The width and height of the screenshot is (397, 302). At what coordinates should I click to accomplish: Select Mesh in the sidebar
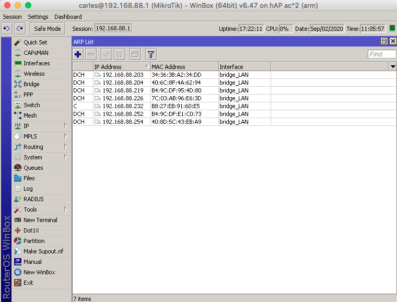[x=42, y=115]
